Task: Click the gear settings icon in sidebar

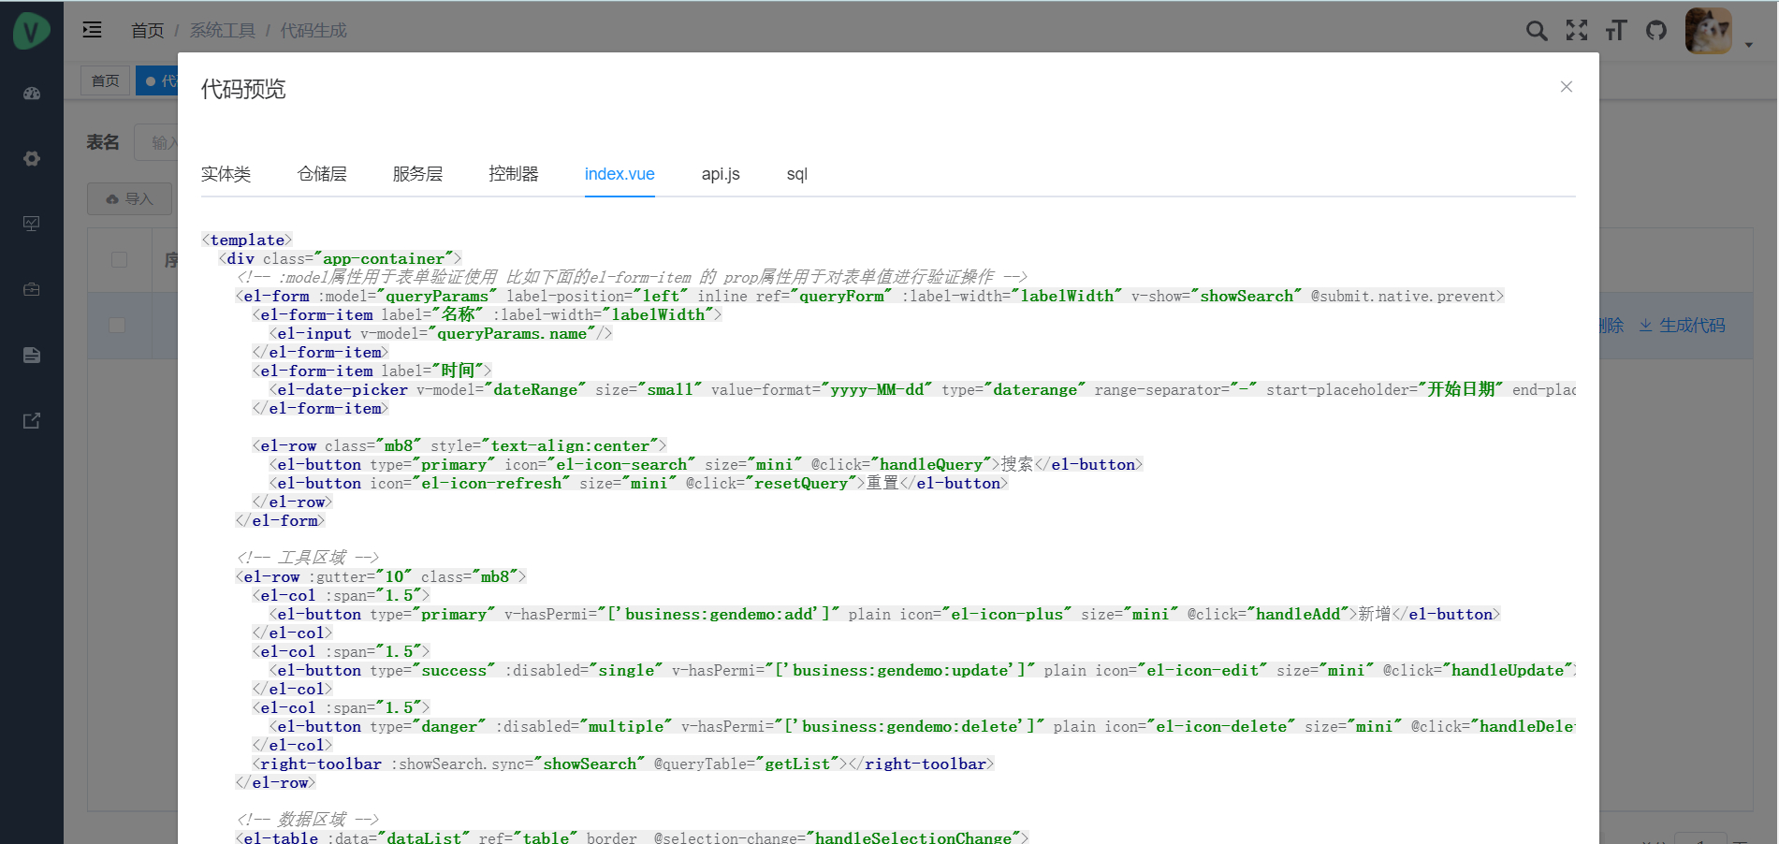Action: coord(32,159)
